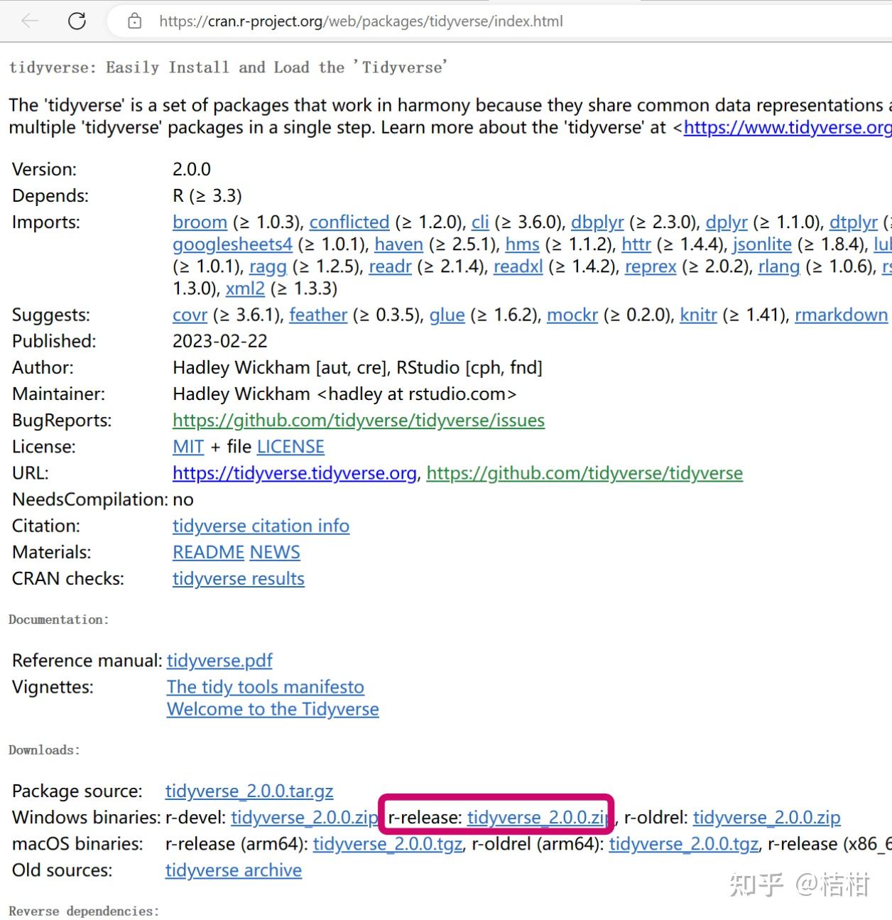892x920 pixels.
Task: Open the www.tidyverse.org link in the description
Action: point(788,128)
